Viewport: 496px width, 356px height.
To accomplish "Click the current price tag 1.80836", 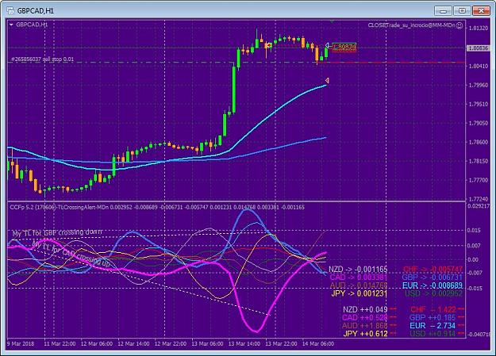I will click(478, 48).
